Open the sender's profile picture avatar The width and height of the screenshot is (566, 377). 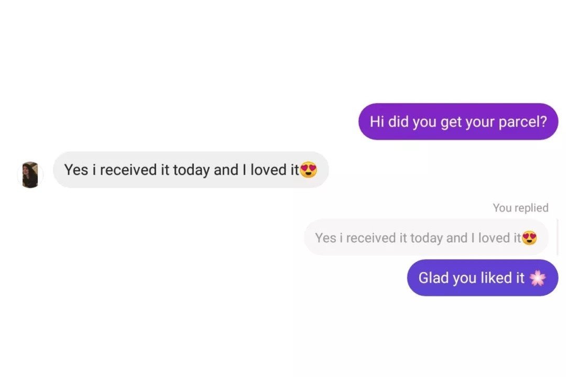click(30, 175)
